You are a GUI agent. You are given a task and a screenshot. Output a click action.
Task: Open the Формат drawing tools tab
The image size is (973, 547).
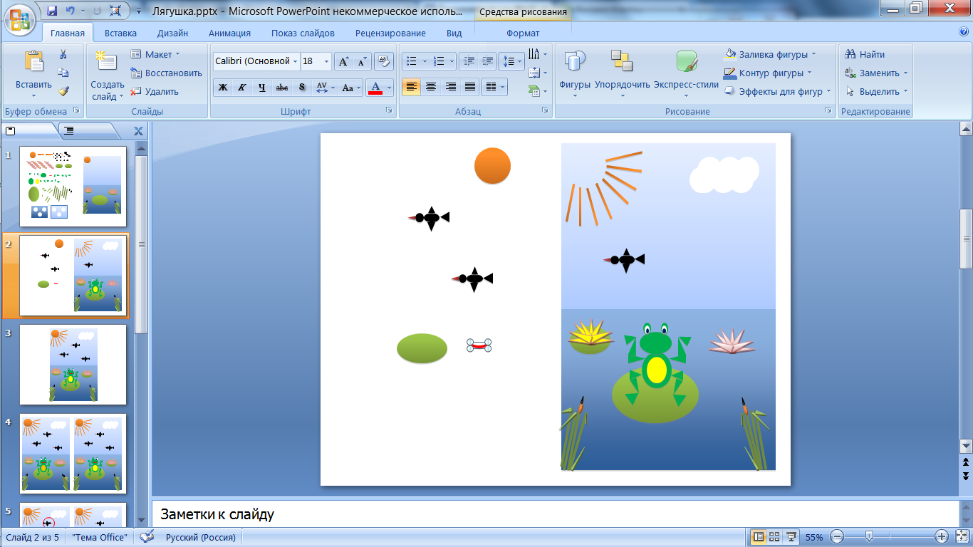click(523, 33)
